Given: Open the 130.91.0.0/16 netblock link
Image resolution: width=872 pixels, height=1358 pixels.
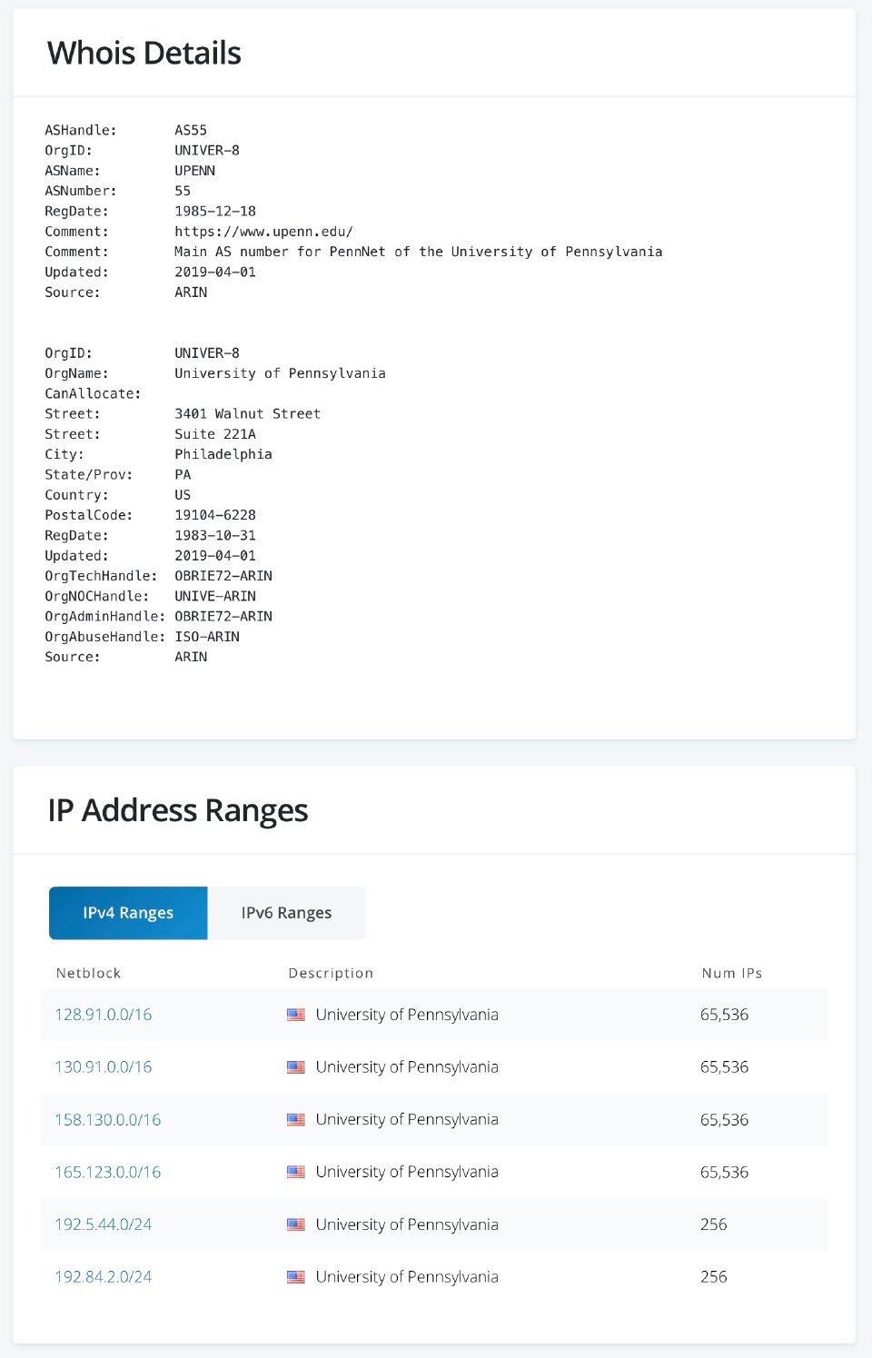Looking at the screenshot, I should 104,1067.
